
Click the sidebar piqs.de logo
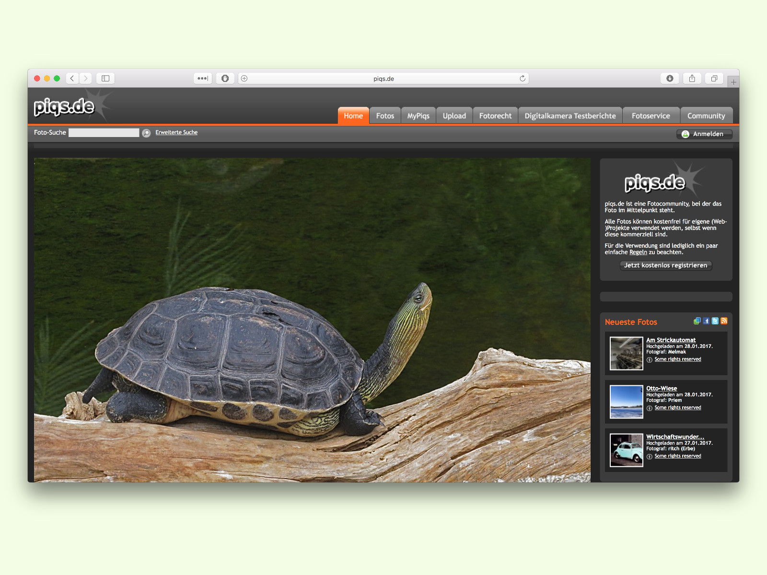tap(655, 183)
